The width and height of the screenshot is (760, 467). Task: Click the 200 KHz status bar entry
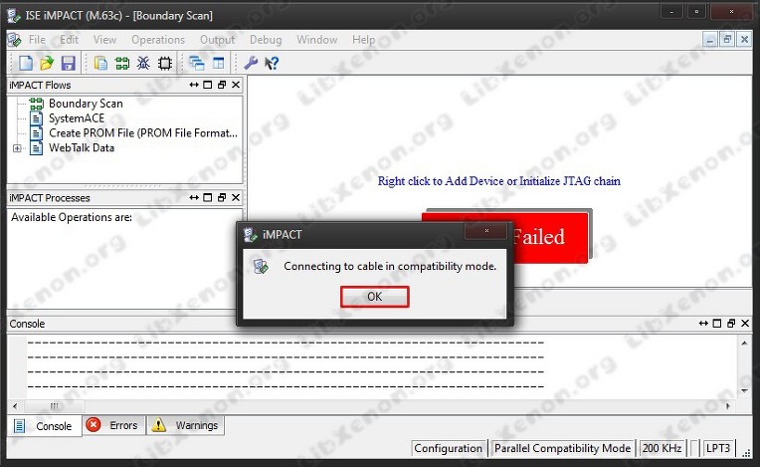663,448
